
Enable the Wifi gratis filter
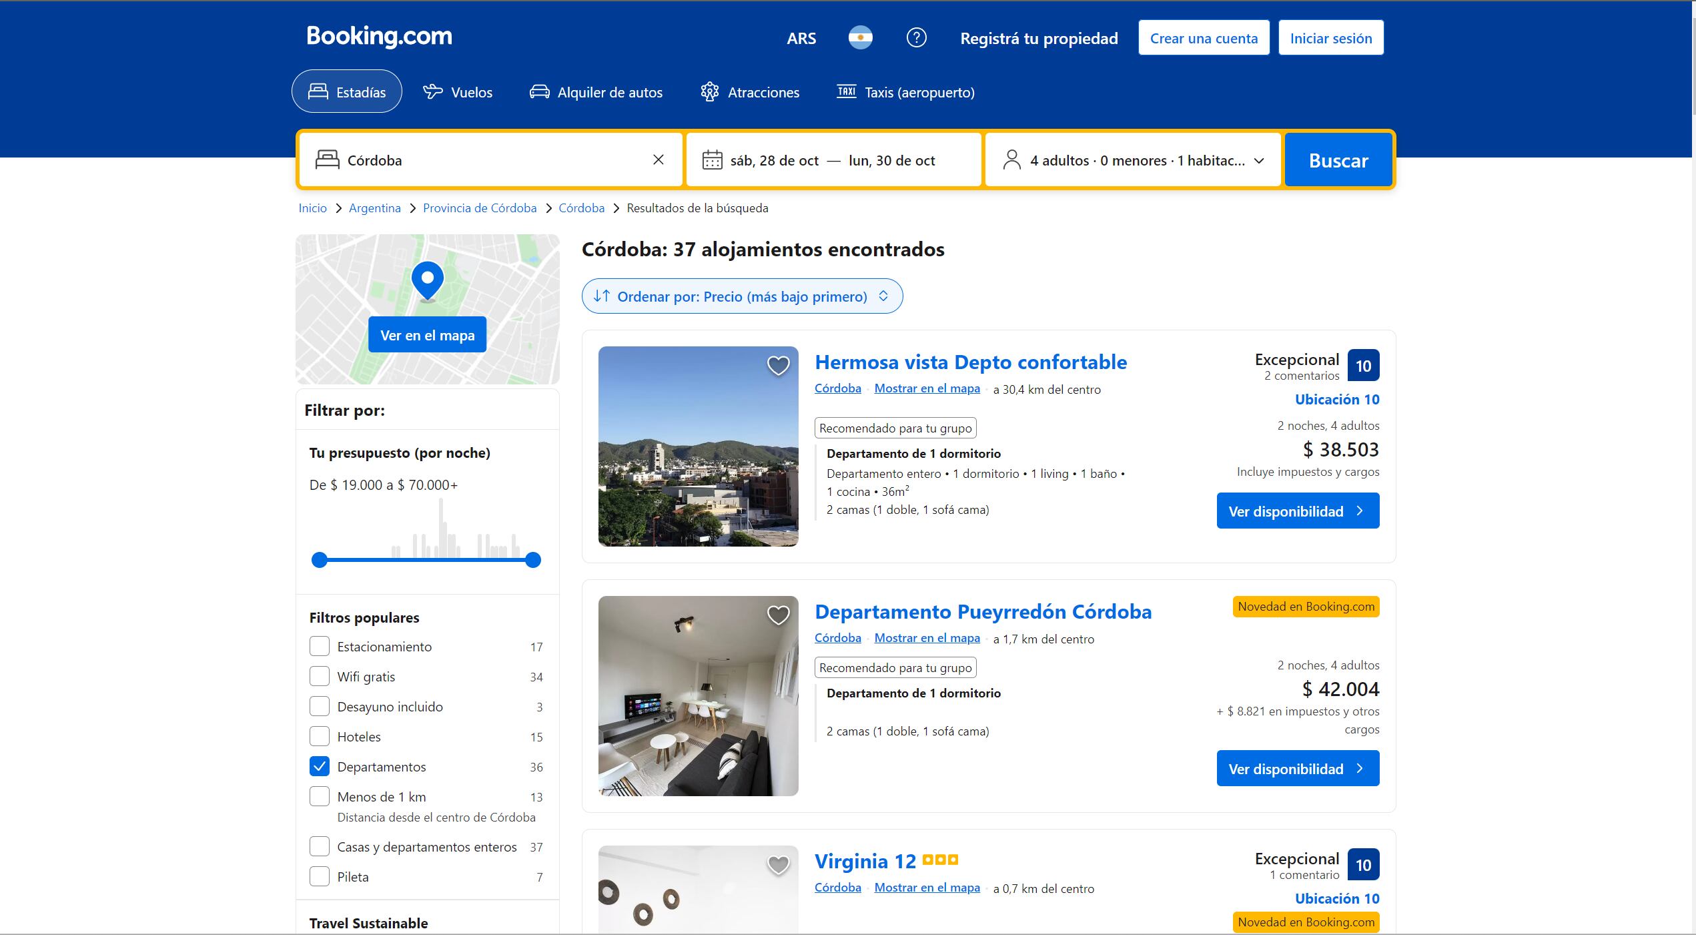320,676
